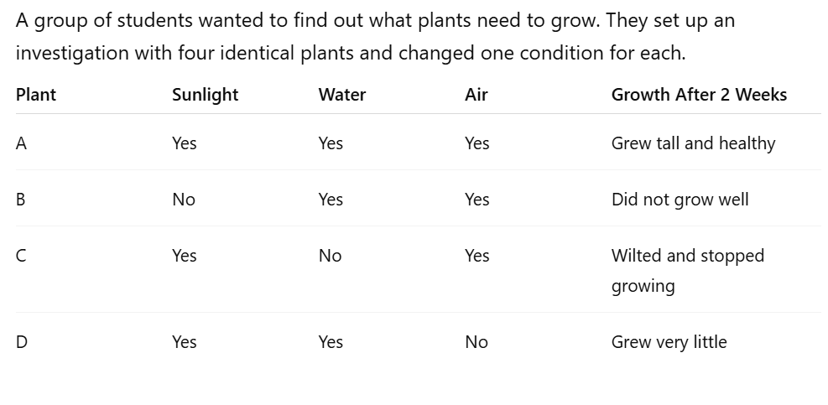This screenshot has height=405, width=828.
Task: Select the Grew very little result
Action: [x=669, y=342]
